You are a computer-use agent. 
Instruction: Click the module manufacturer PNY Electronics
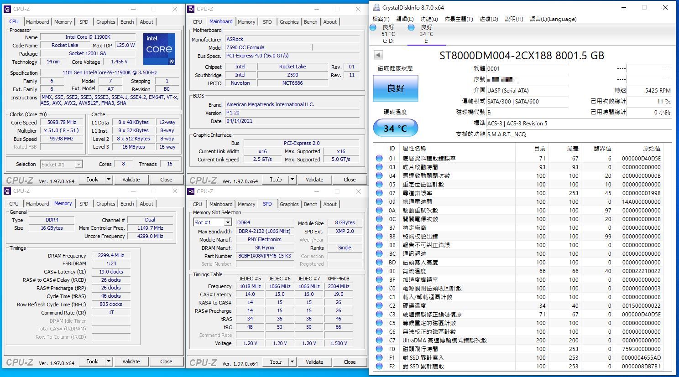(x=265, y=239)
